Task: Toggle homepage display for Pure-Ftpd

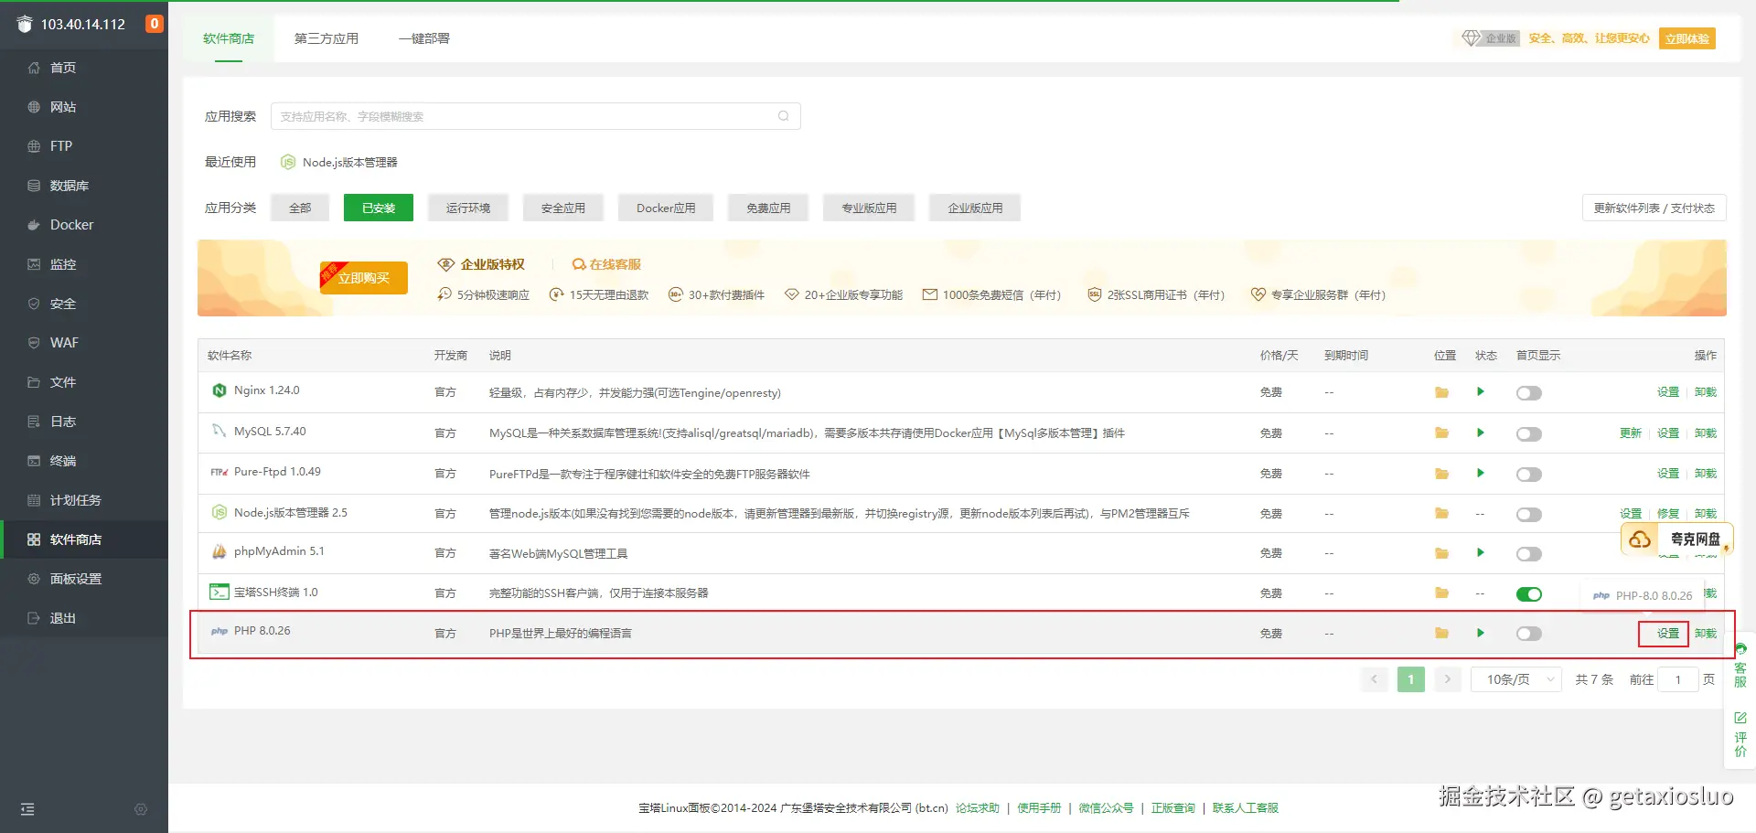Action: click(x=1528, y=475)
